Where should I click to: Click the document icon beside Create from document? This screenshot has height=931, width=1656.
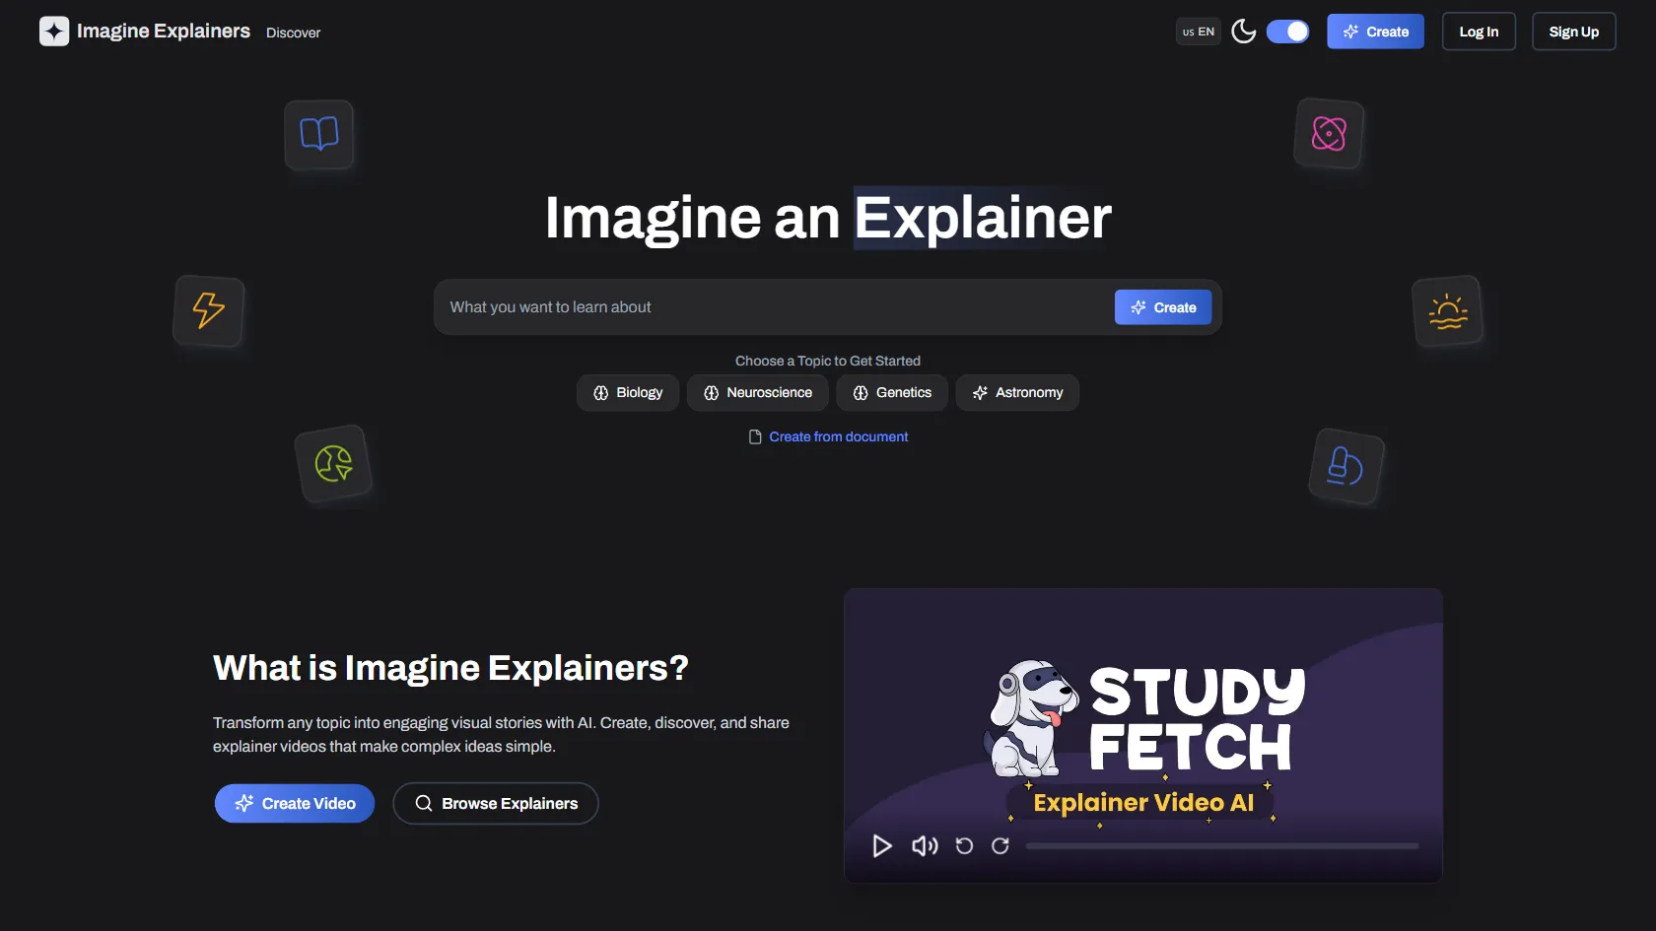755,436
